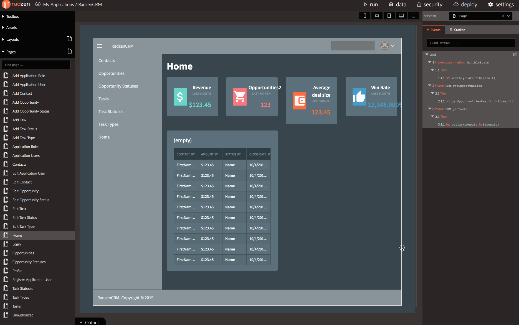The height and width of the screenshot is (325, 519).
Task: Select the phone landscape viewport icon
Action: click(x=377, y=16)
